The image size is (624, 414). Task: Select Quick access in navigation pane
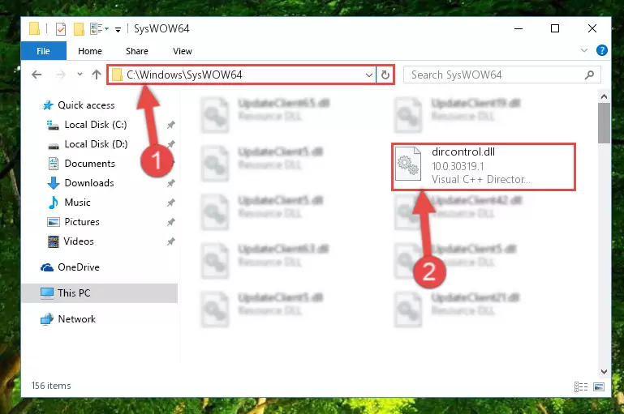[x=86, y=105]
